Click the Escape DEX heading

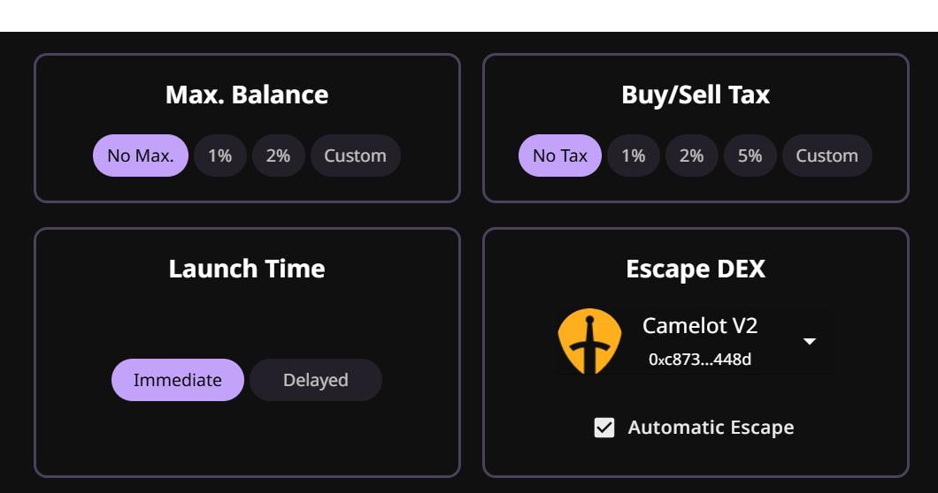click(x=696, y=269)
